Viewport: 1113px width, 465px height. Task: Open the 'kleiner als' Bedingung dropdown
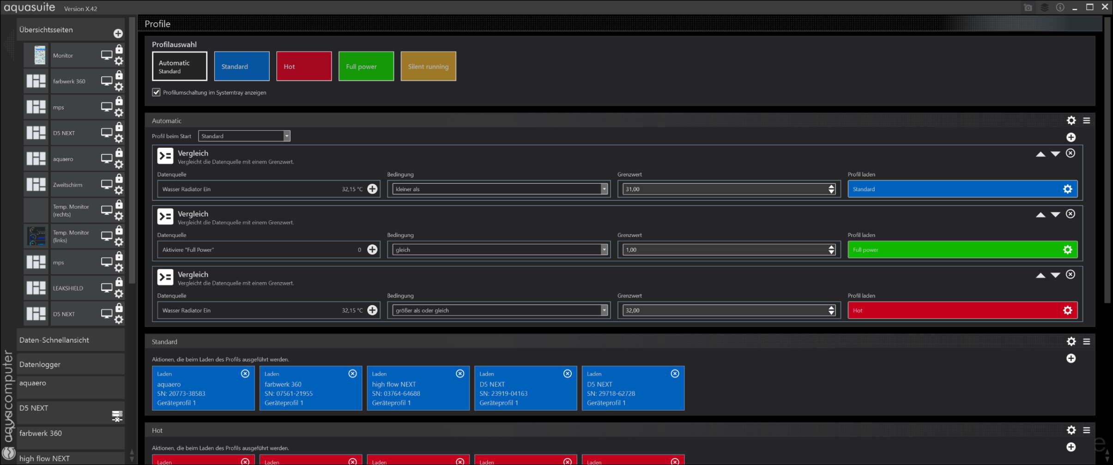point(500,189)
